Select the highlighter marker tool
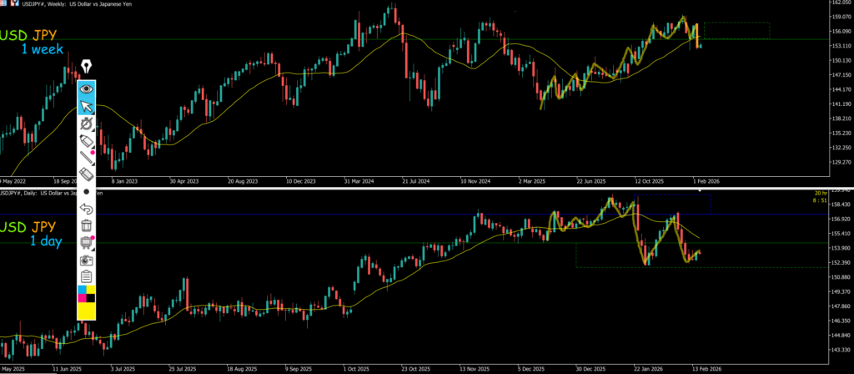The height and width of the screenshot is (374, 854). [87, 141]
